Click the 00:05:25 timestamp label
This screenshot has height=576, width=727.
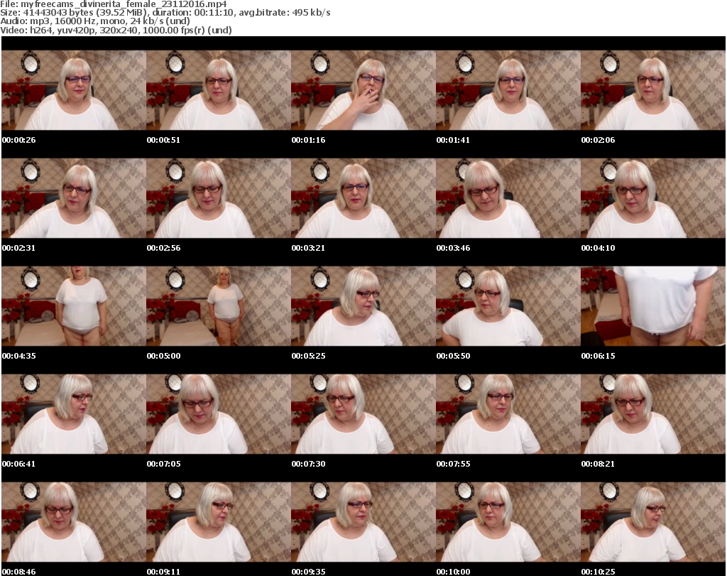[x=308, y=356]
